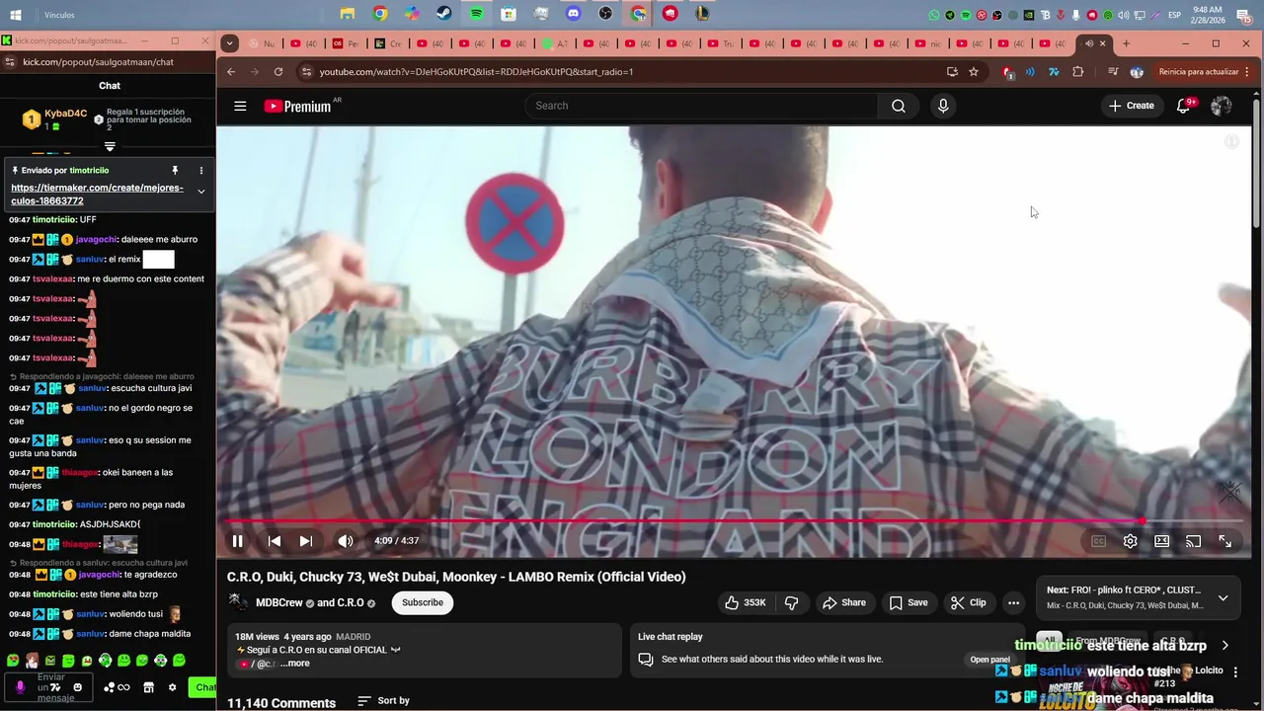Open more actions three-dot menu
Image resolution: width=1264 pixels, height=711 pixels.
[1013, 602]
